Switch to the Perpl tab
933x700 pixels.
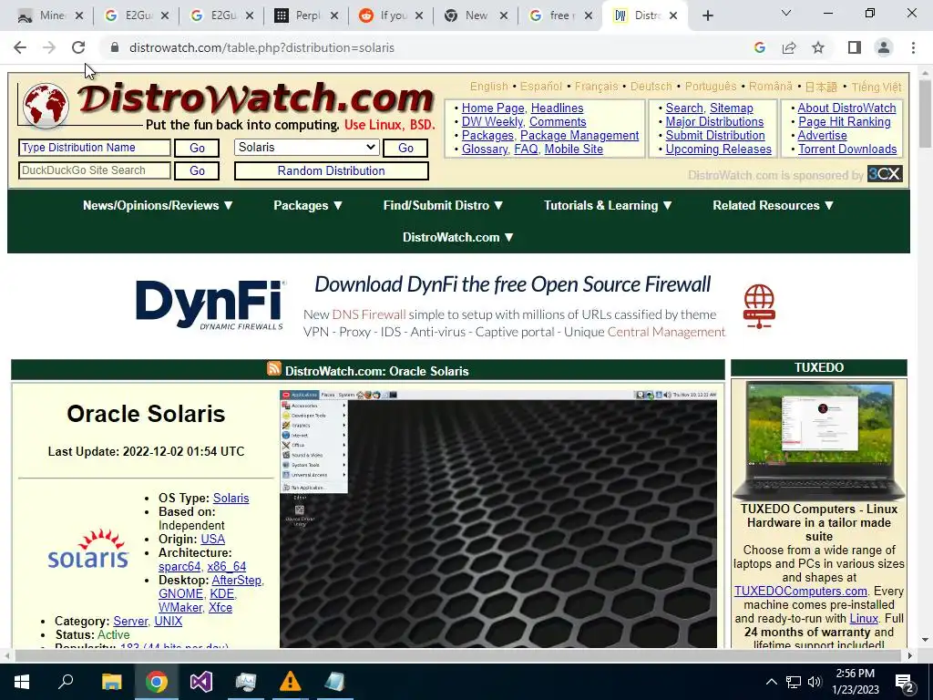(306, 15)
